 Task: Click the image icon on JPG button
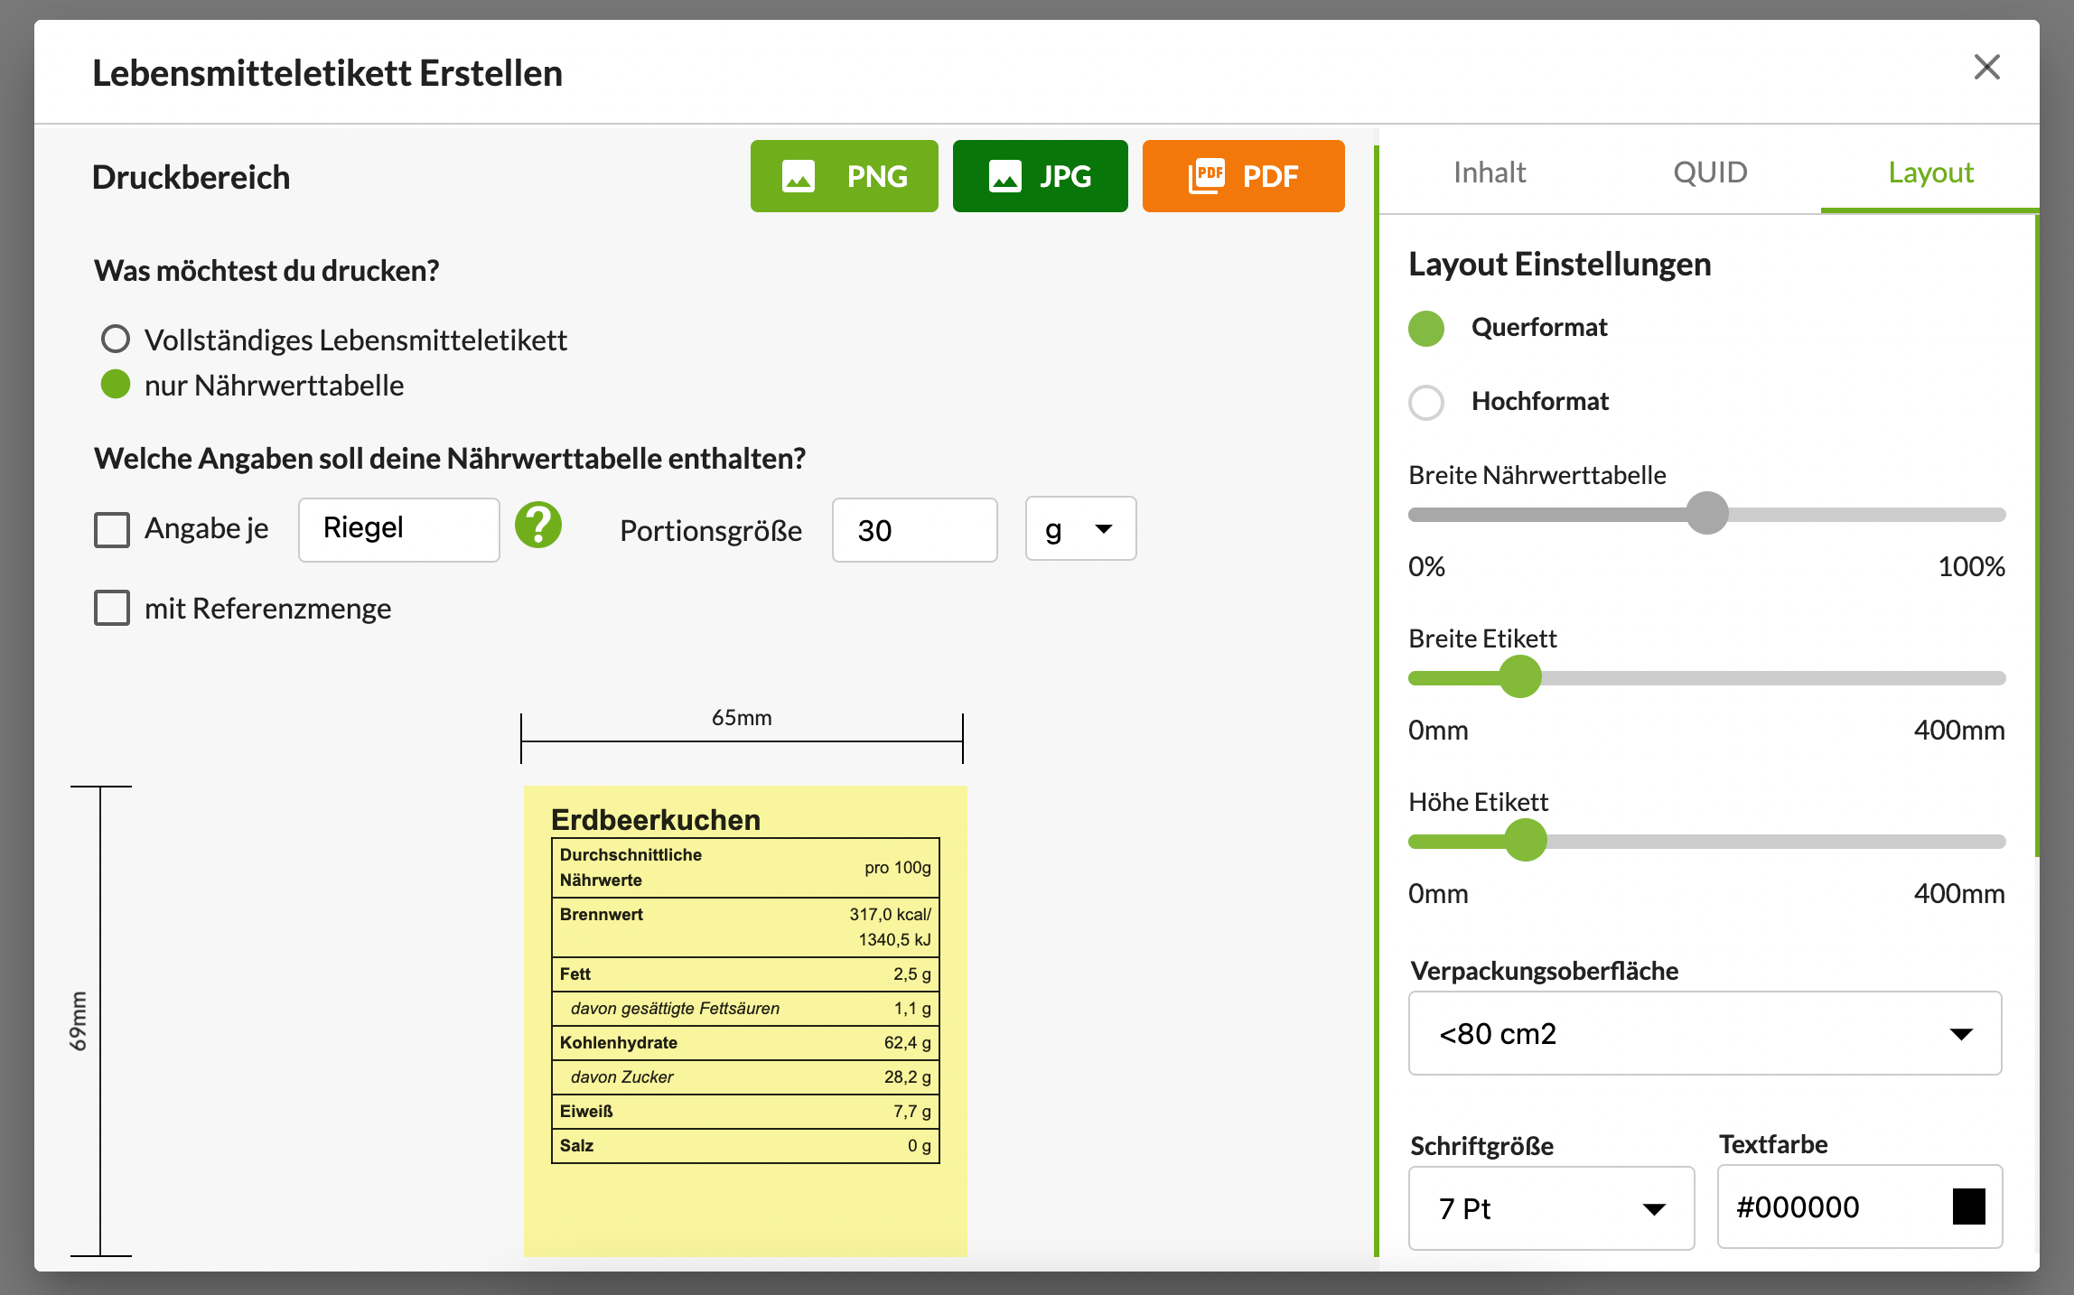pos(1004,176)
